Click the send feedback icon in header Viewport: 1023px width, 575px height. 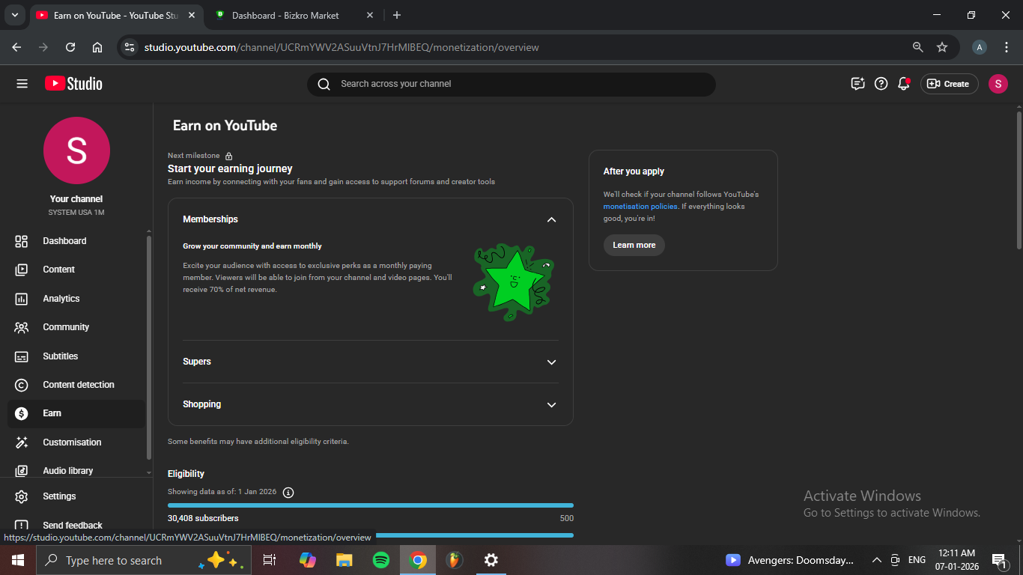click(x=858, y=84)
